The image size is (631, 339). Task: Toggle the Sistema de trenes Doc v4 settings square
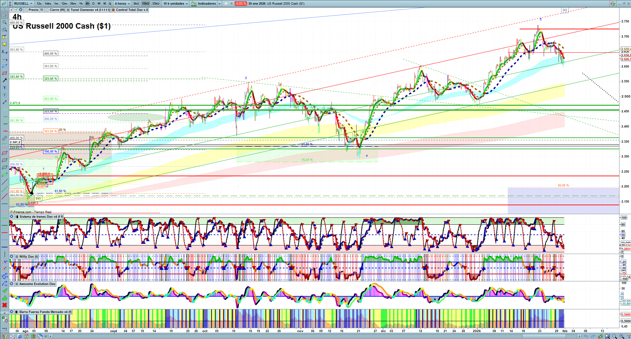pyautogui.click(x=16, y=217)
